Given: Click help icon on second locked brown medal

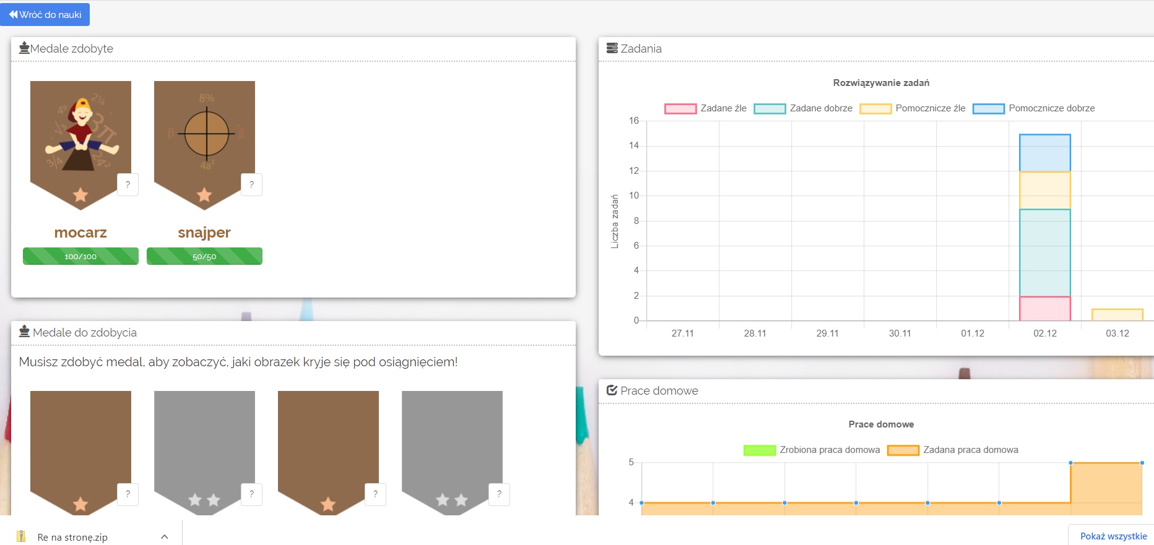Looking at the screenshot, I should coord(375,494).
